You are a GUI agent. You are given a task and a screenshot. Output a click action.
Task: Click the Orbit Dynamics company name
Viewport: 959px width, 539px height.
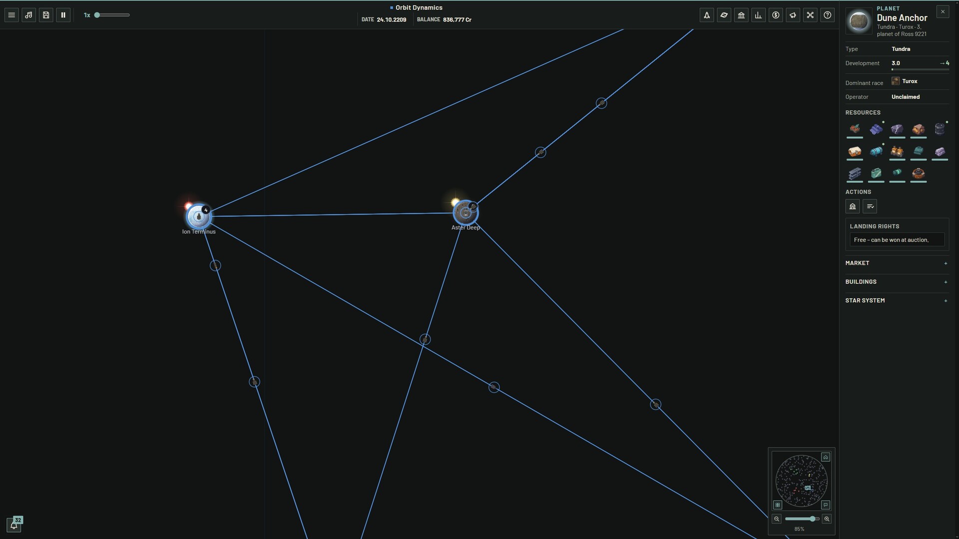[x=419, y=7]
